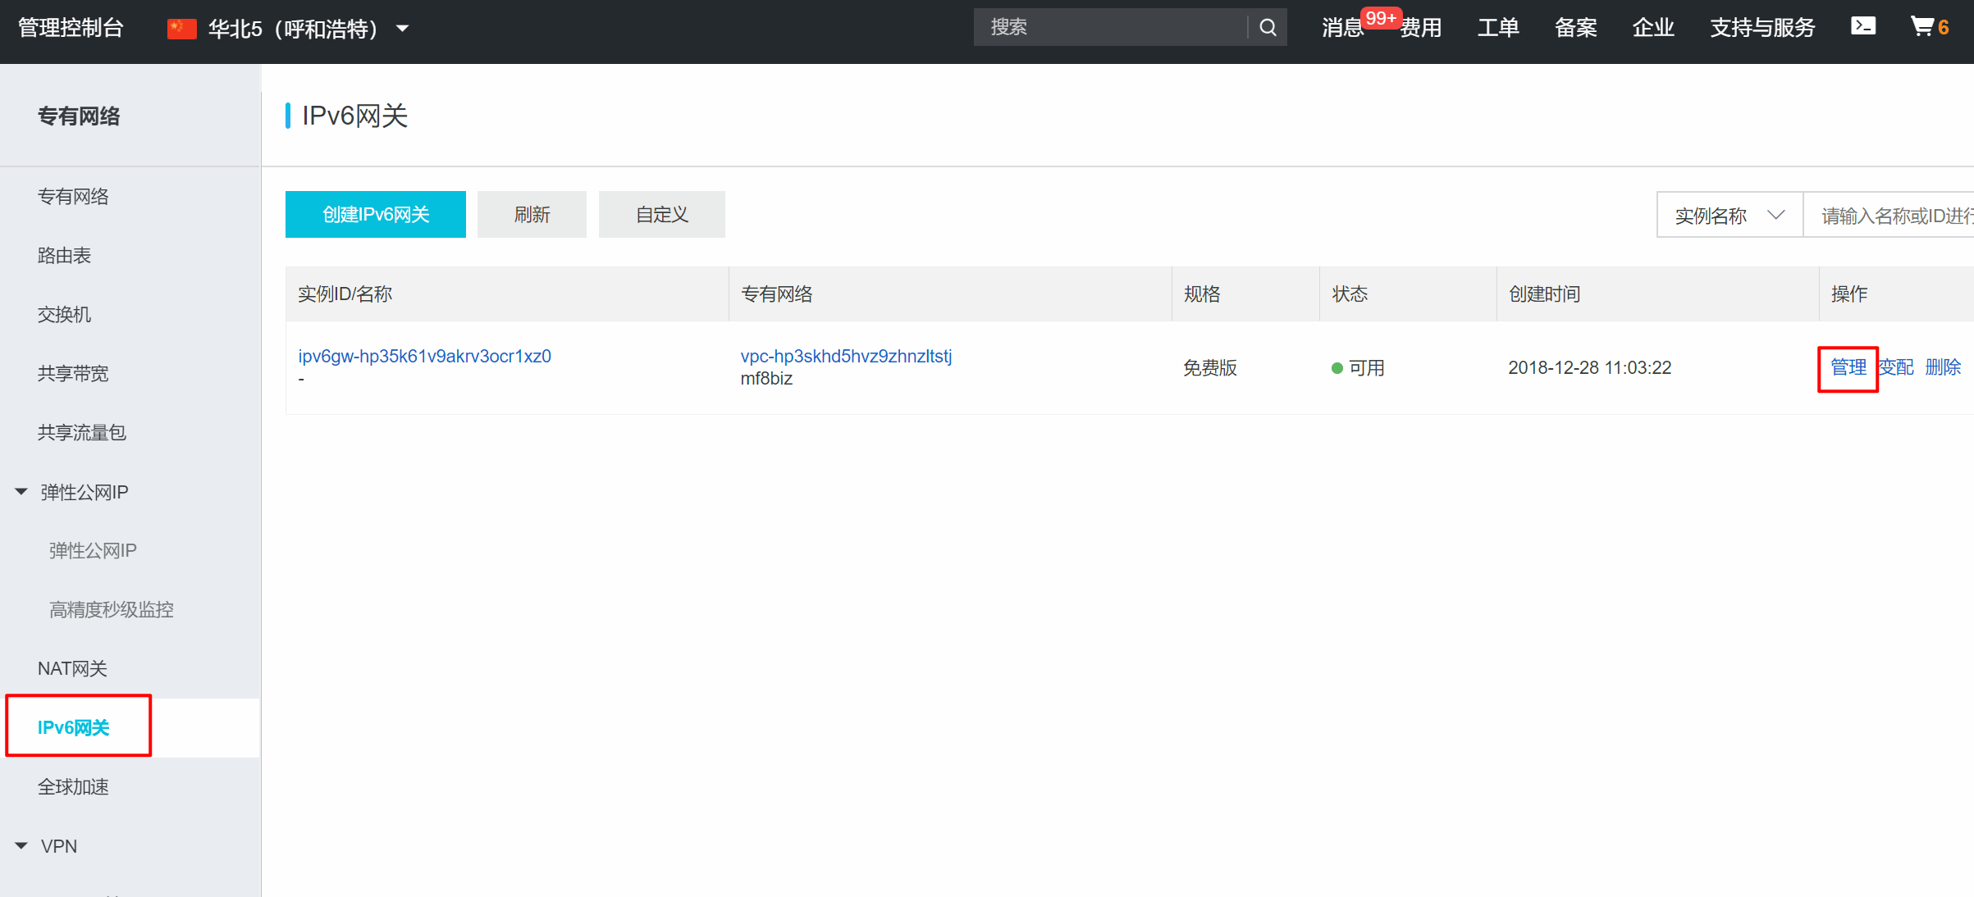Select 路由表 in the sidebar
The image size is (1974, 897).
tap(64, 256)
